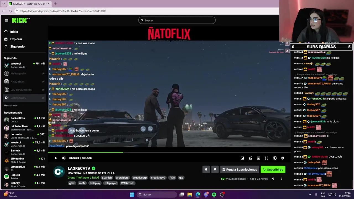
Task: Enter fullscreen video mode
Action: tap(267, 158)
